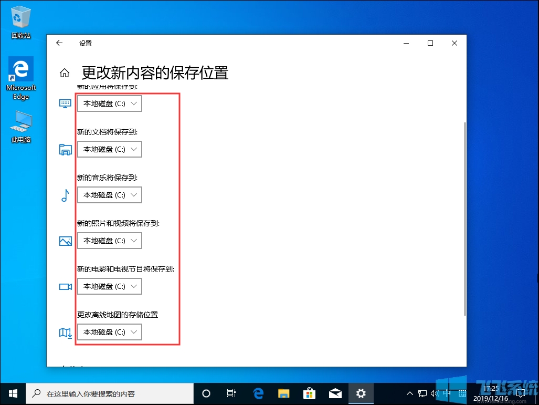
Task: Open the save location dropdown for new music
Action: pyautogui.click(x=109, y=195)
